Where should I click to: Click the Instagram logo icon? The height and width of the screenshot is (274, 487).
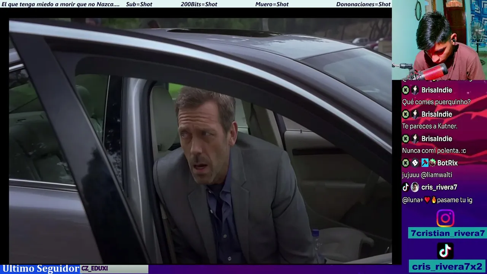coord(445,218)
